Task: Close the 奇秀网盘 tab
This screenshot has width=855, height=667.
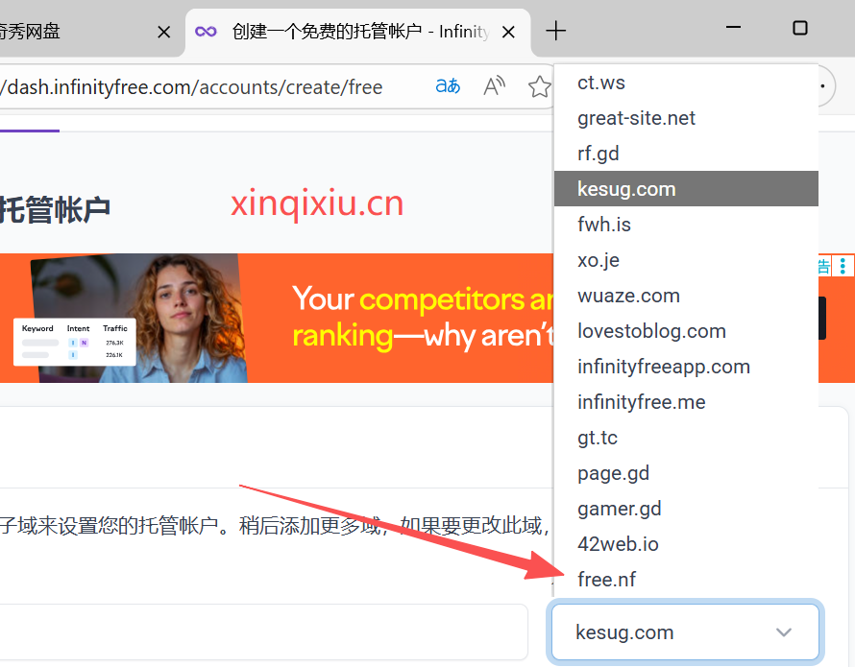Action: pyautogui.click(x=163, y=32)
